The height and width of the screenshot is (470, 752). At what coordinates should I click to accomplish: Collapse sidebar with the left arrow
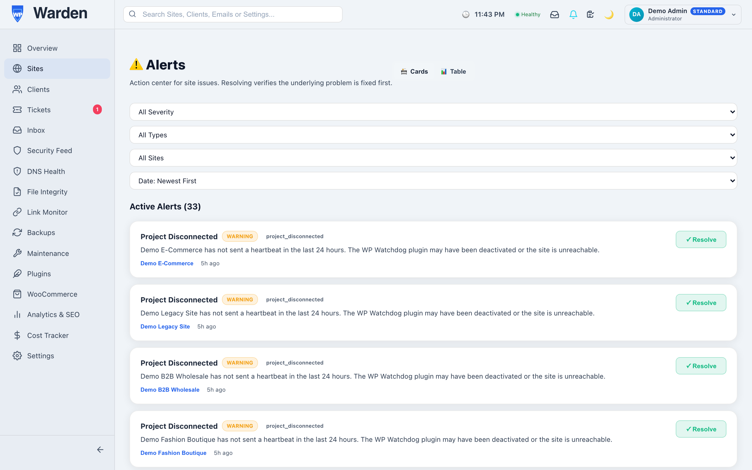click(100, 449)
